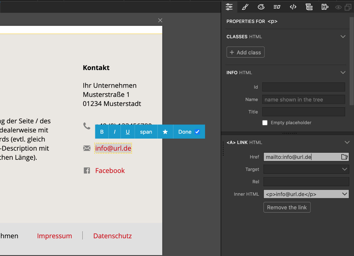Wrap selection using the span toolbar item

[x=146, y=132]
